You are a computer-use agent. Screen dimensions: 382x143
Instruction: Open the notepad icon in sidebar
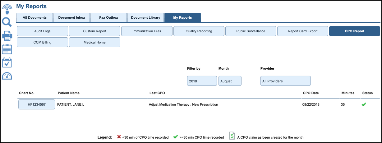tap(7, 49)
